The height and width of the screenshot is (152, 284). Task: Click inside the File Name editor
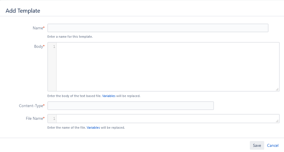pos(167,119)
